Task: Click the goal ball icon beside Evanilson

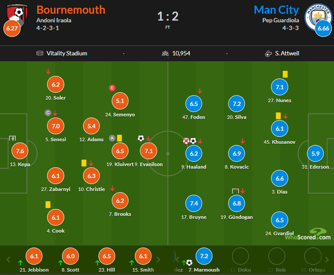Action: 141,138
